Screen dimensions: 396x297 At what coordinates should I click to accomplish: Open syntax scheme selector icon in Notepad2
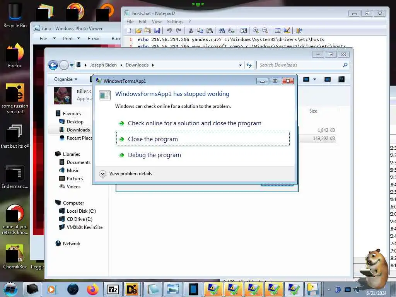pyautogui.click(x=278, y=31)
